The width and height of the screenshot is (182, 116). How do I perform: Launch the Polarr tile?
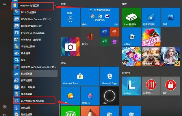coord(109,96)
